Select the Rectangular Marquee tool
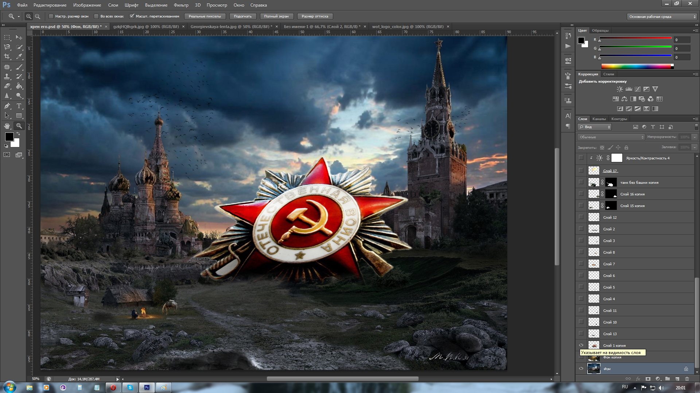The width and height of the screenshot is (700, 393). point(7,37)
